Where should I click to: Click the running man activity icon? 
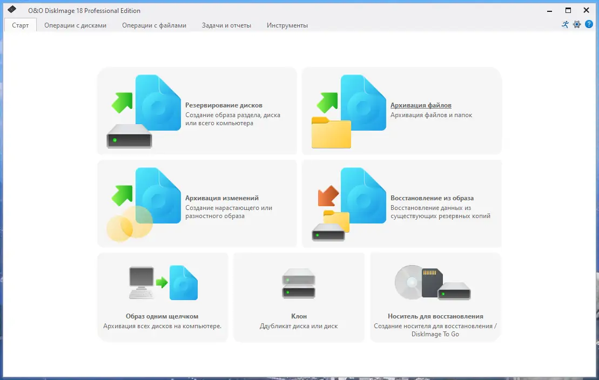(565, 24)
